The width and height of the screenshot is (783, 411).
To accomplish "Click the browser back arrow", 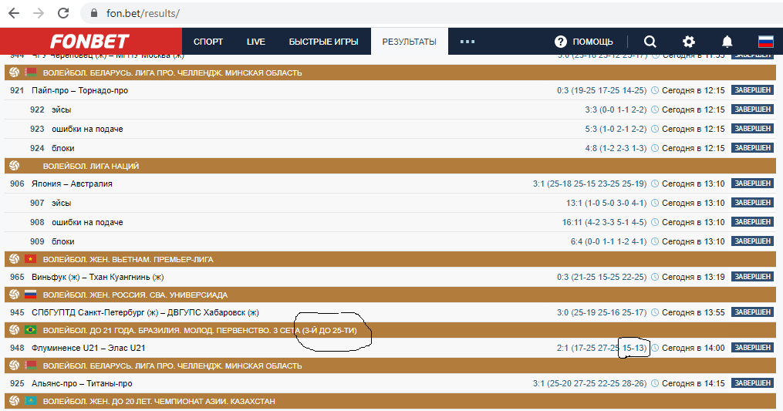I will tap(13, 13).
